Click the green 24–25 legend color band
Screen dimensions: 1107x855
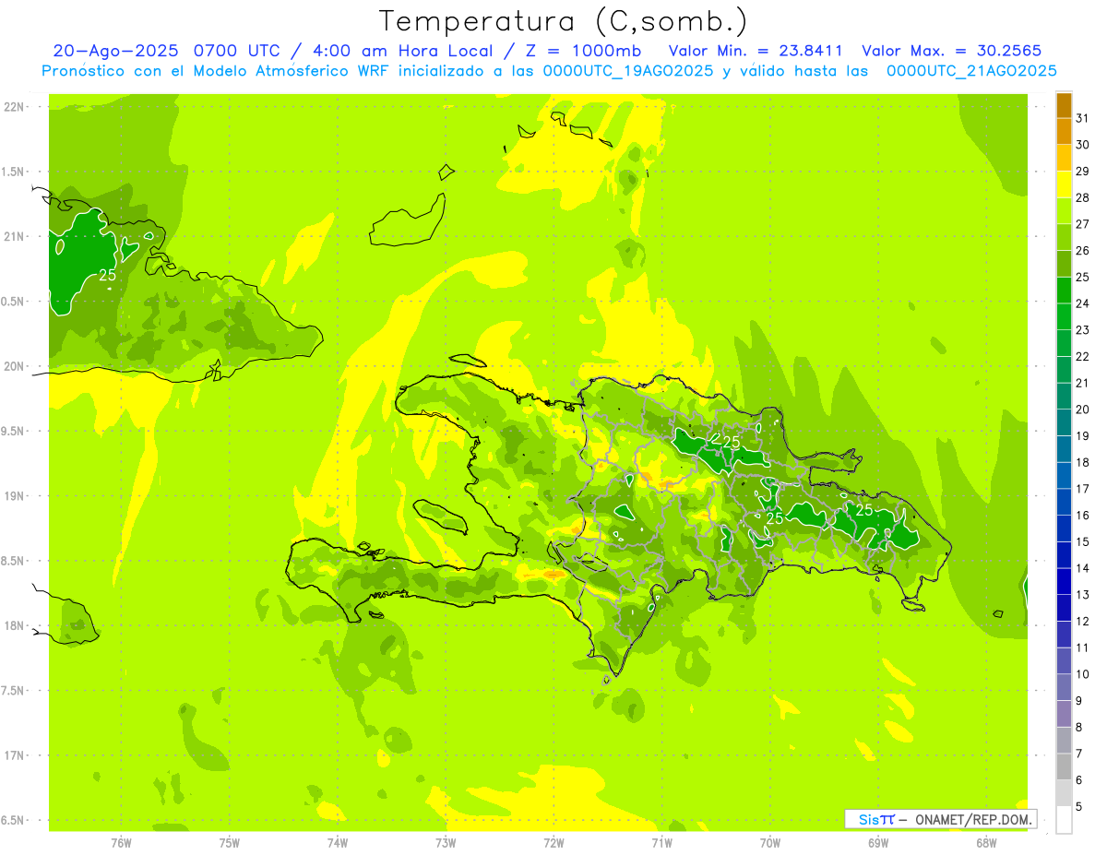point(1064,291)
